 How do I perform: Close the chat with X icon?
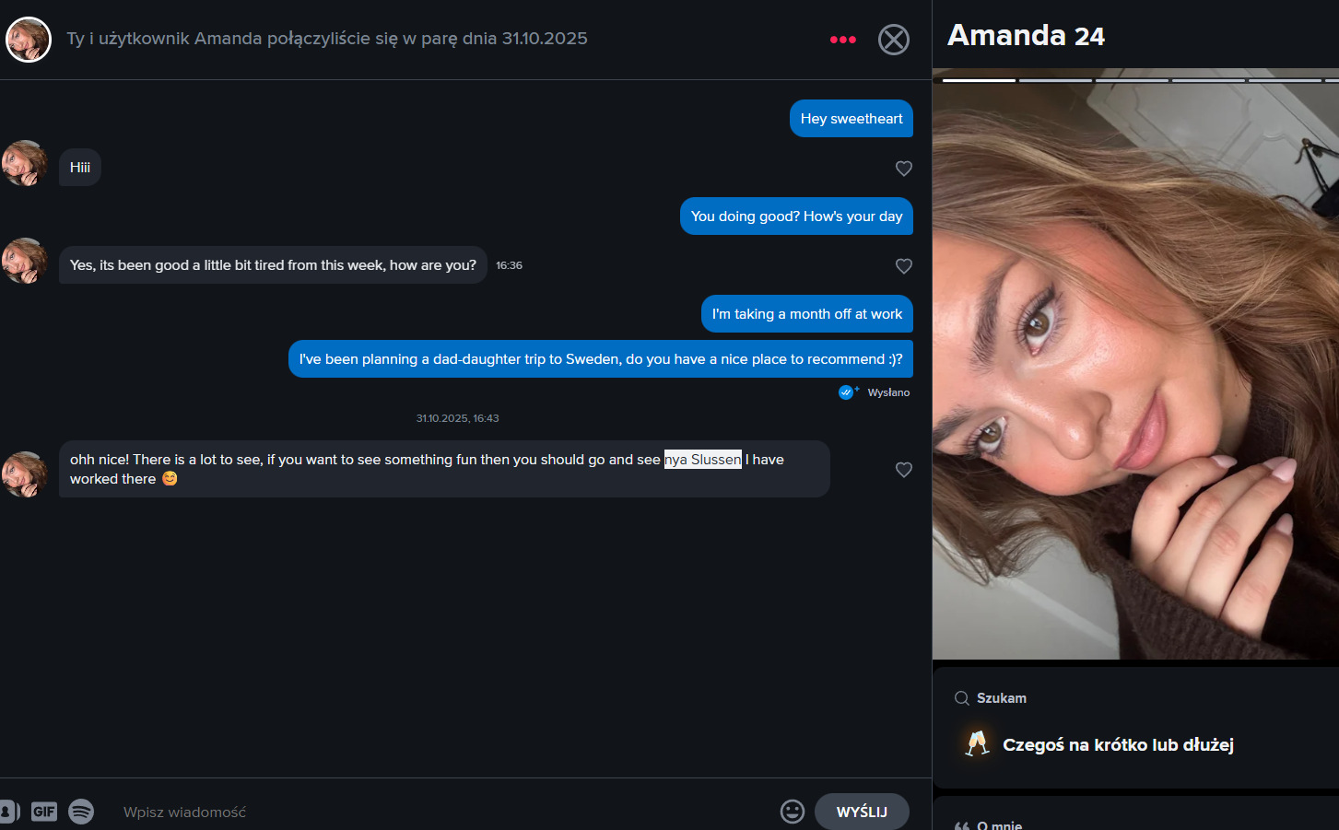coord(893,40)
